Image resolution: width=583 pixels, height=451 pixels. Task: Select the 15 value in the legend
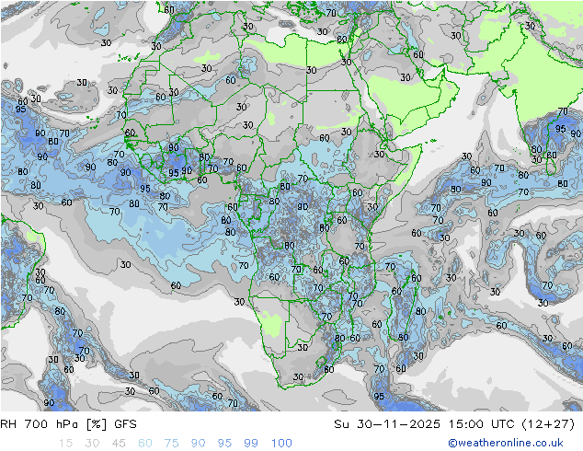66,443
